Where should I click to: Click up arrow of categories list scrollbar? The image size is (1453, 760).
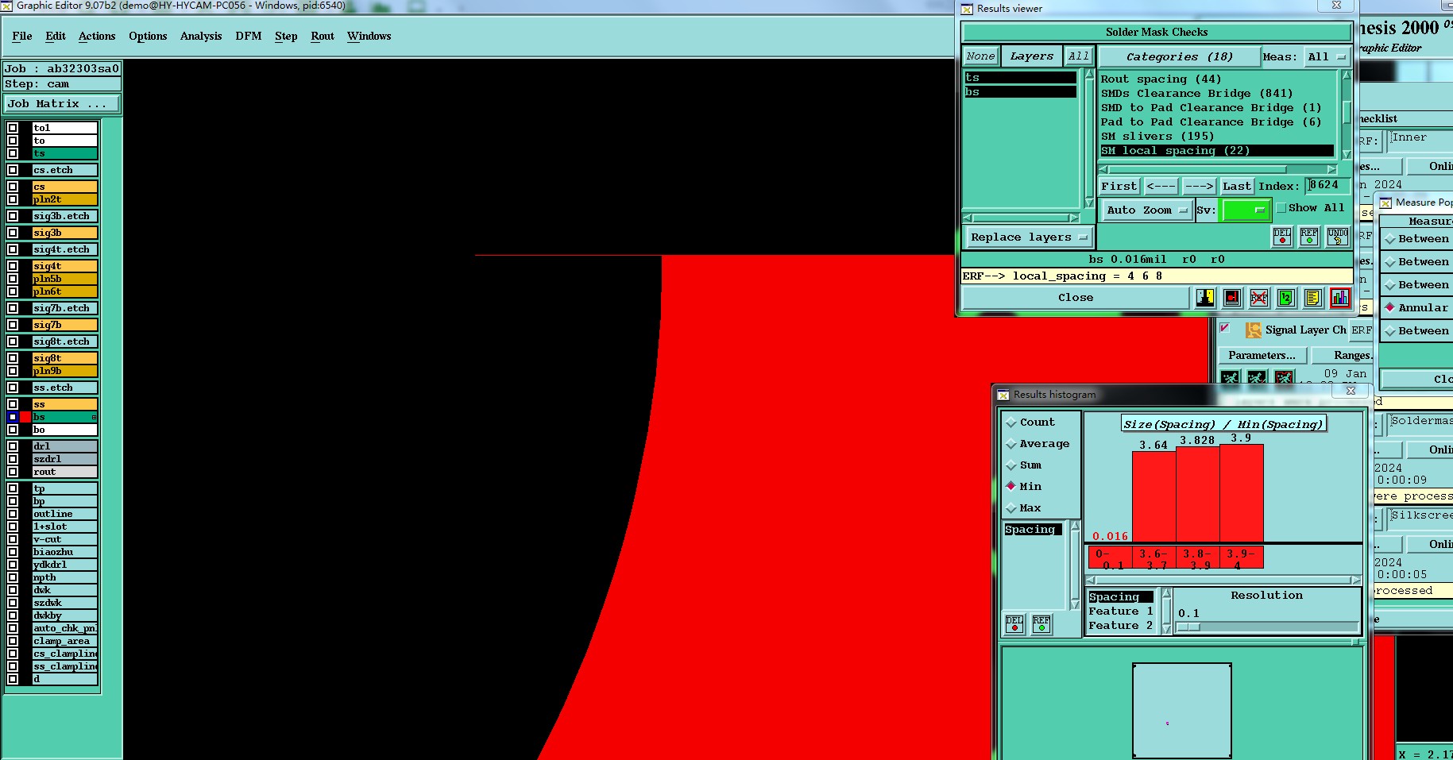(x=1347, y=75)
